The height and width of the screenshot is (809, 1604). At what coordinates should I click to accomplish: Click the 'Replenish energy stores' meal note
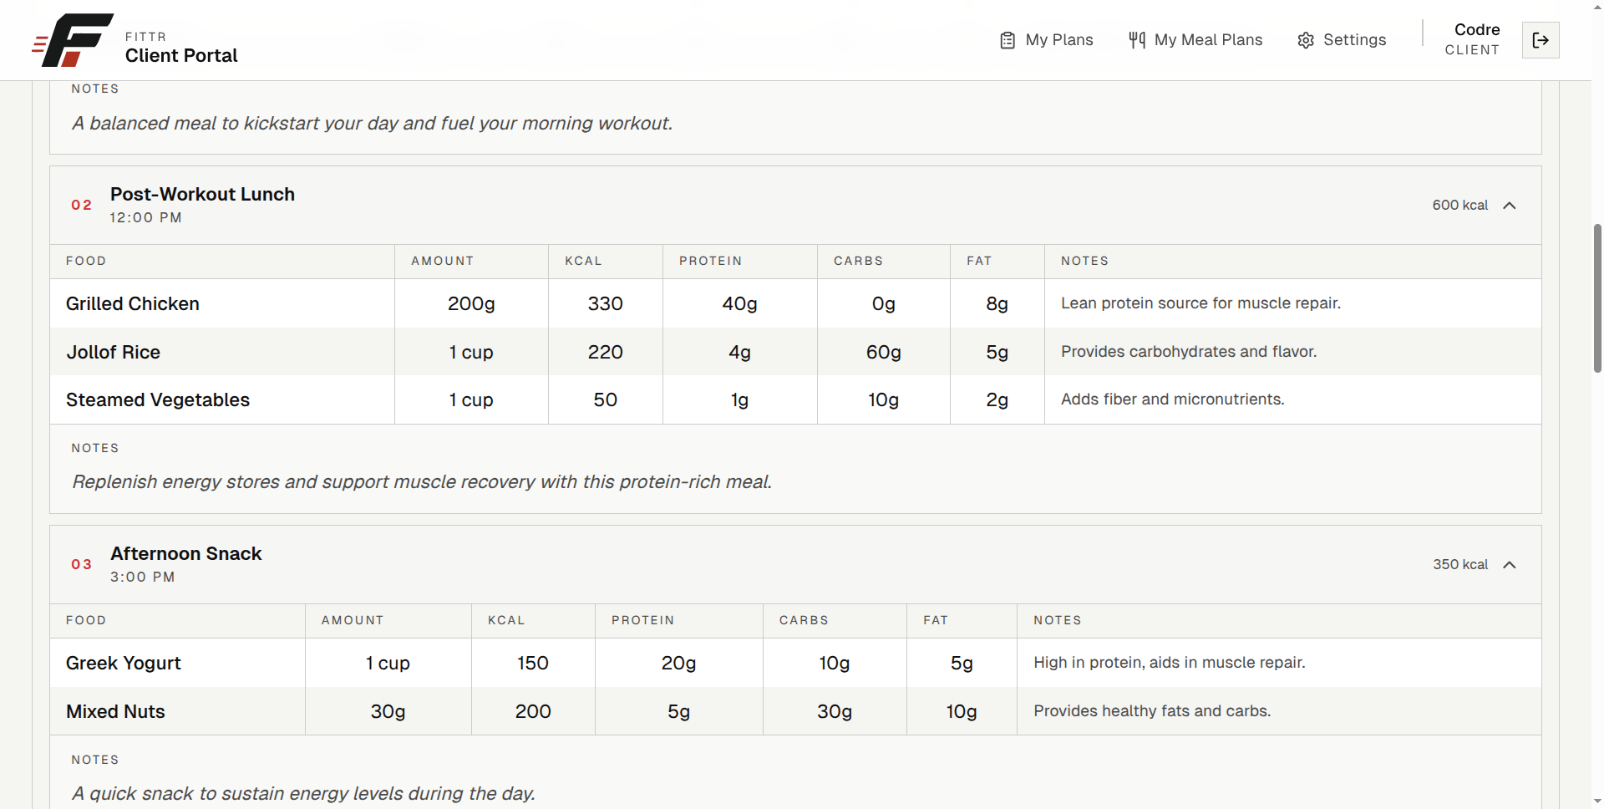point(422,481)
